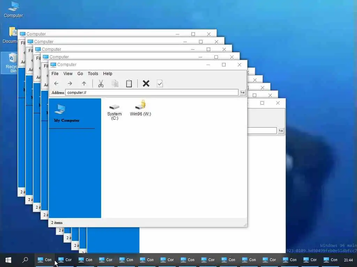Click the Delete X icon in the toolbar
Screen dimensions: 357x267
pos(146,83)
